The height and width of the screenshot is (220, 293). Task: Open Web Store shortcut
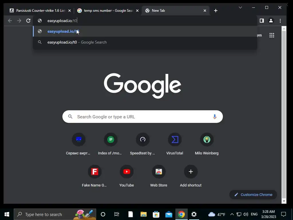159,176
